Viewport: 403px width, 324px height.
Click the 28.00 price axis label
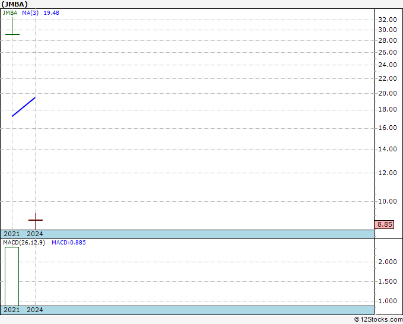click(x=388, y=40)
